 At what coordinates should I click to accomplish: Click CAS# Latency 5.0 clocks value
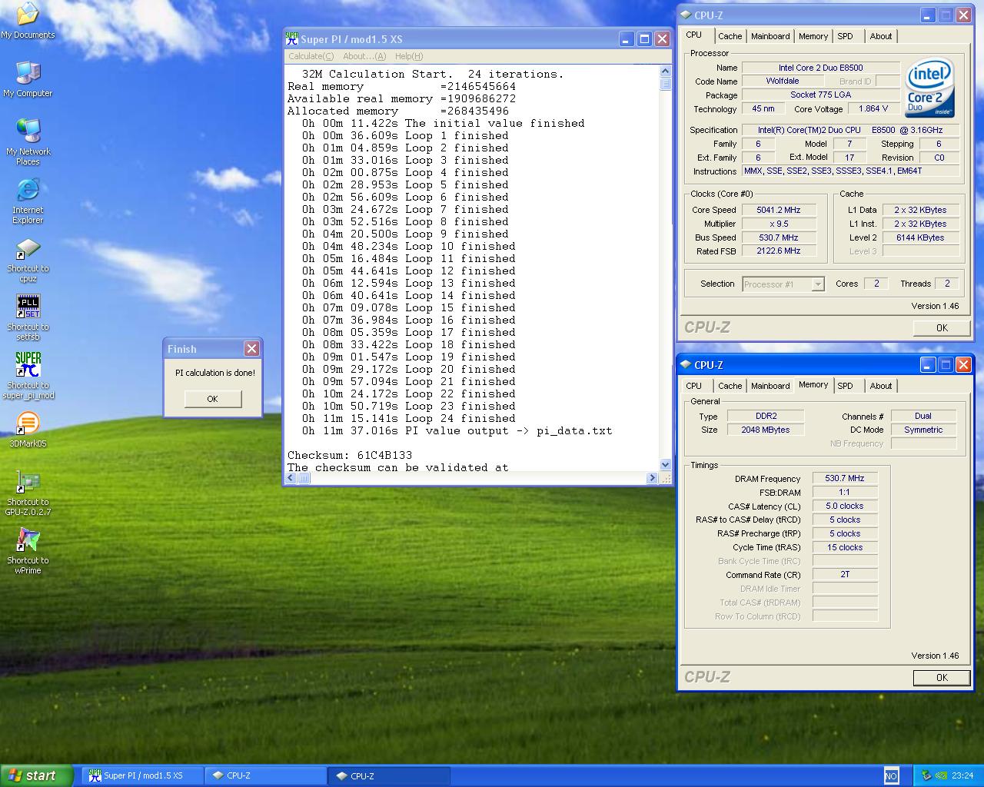tap(845, 506)
